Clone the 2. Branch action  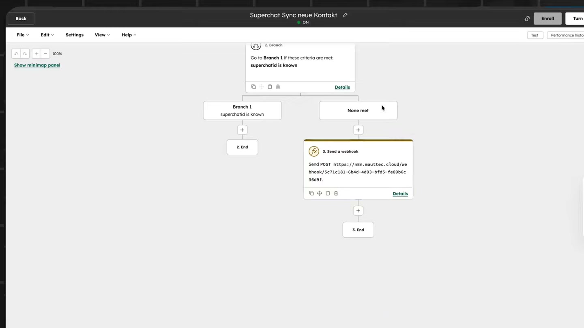[253, 87]
